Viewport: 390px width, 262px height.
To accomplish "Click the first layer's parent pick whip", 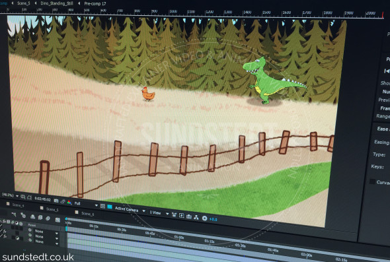I will (x=30, y=230).
